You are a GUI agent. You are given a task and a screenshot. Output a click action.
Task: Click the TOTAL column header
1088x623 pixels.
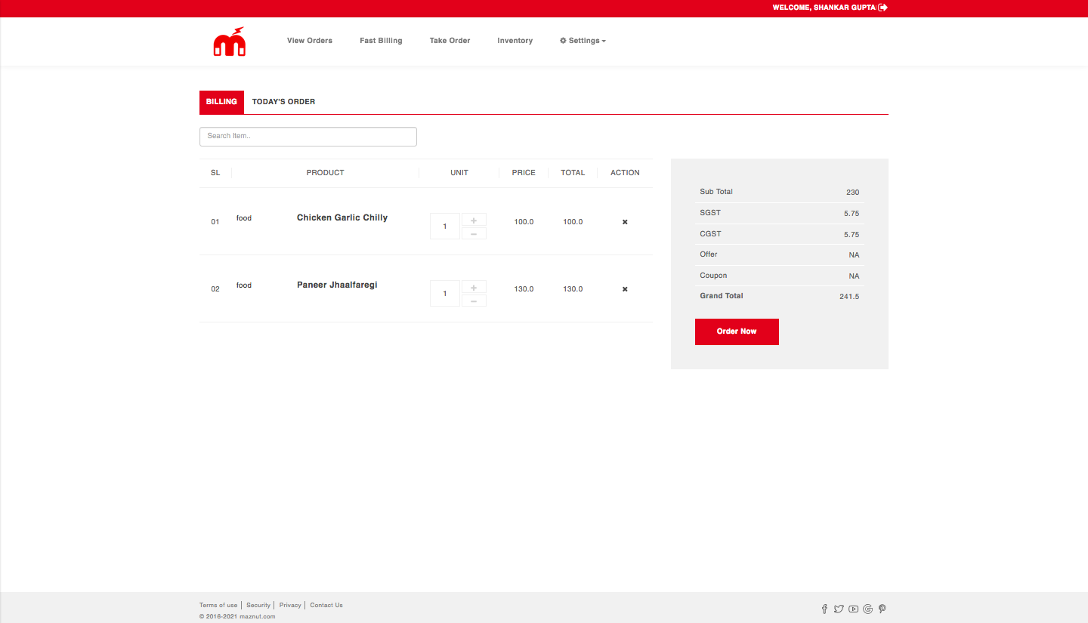coord(573,173)
